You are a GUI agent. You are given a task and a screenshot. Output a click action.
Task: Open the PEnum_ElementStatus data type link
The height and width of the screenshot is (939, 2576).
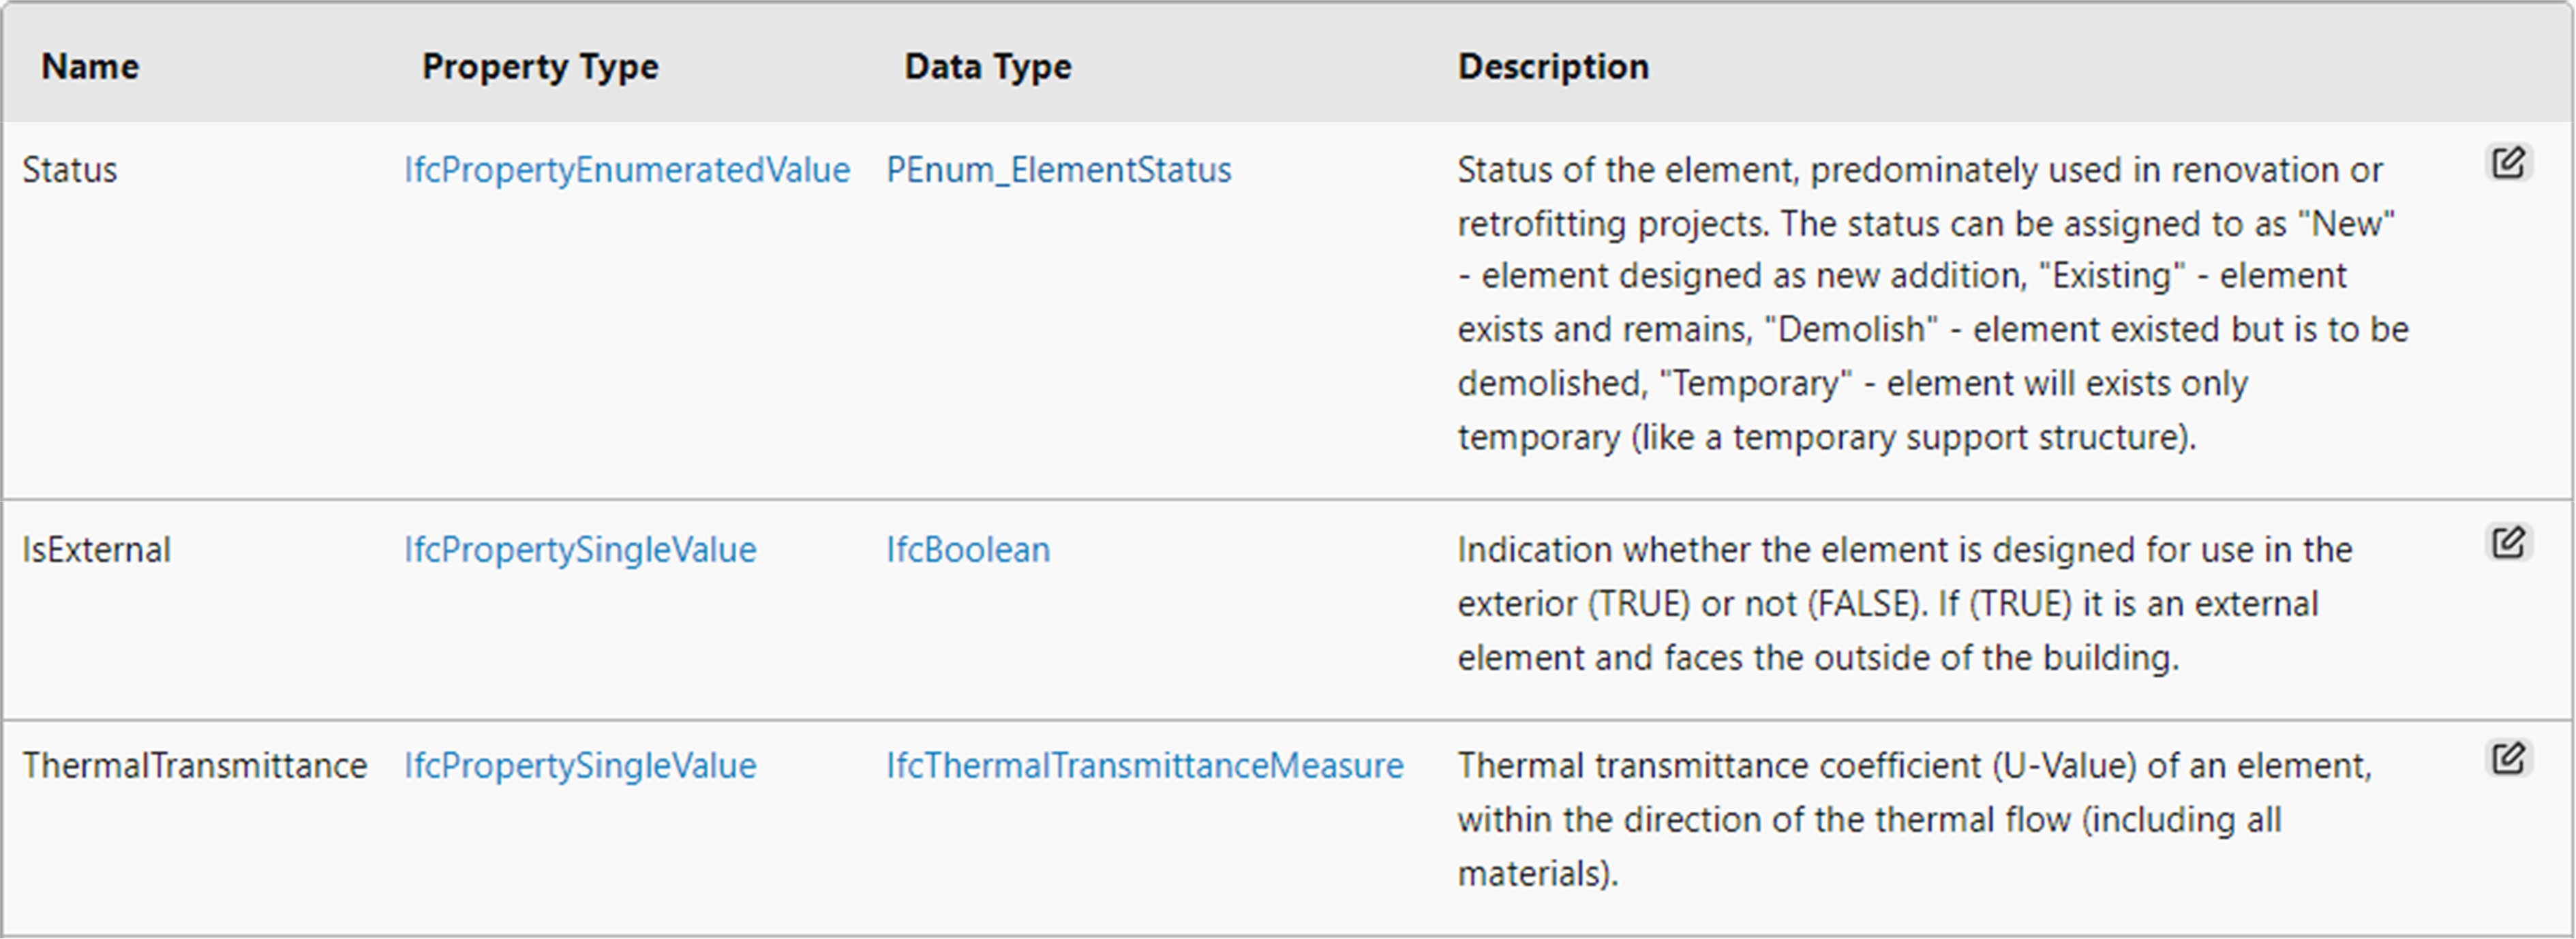coord(1059,170)
